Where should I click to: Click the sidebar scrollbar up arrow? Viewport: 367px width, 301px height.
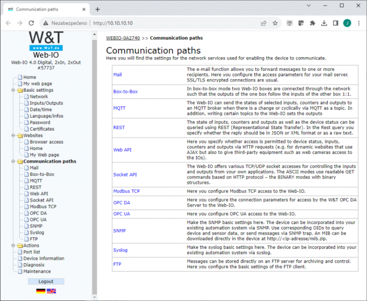(95, 35)
